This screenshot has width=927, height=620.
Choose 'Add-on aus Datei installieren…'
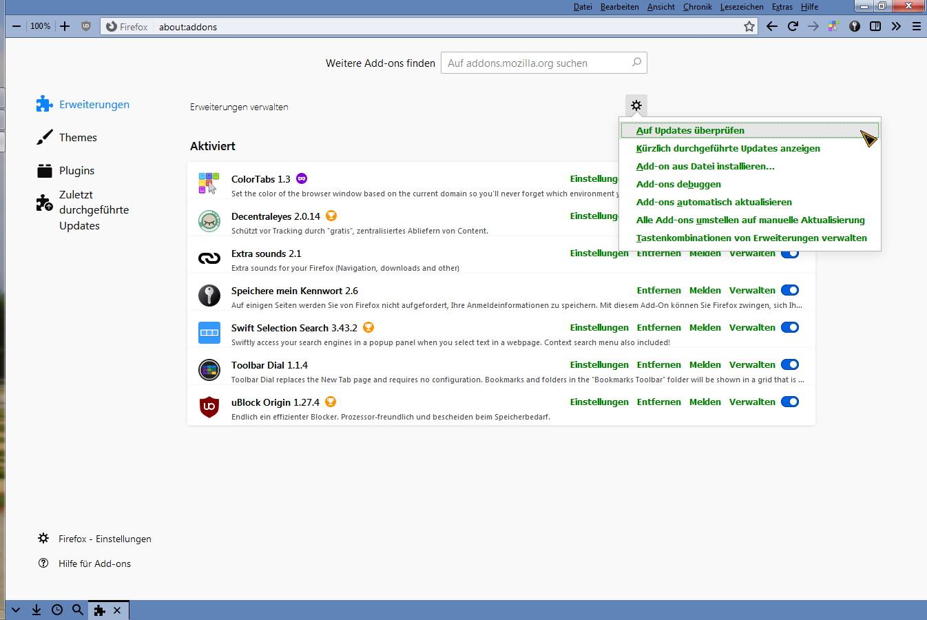pos(705,166)
